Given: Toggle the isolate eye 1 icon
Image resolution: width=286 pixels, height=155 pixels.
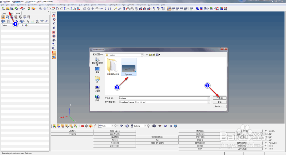Looking at the screenshot, I should click(42, 21).
